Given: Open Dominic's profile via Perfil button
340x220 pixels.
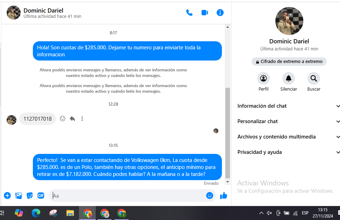Looking at the screenshot, I should click(x=263, y=79).
